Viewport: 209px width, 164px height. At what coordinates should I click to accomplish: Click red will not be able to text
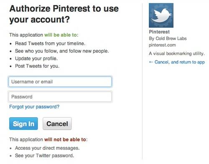[65, 139]
